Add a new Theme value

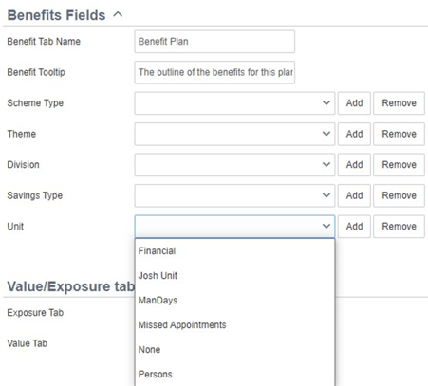[354, 134]
